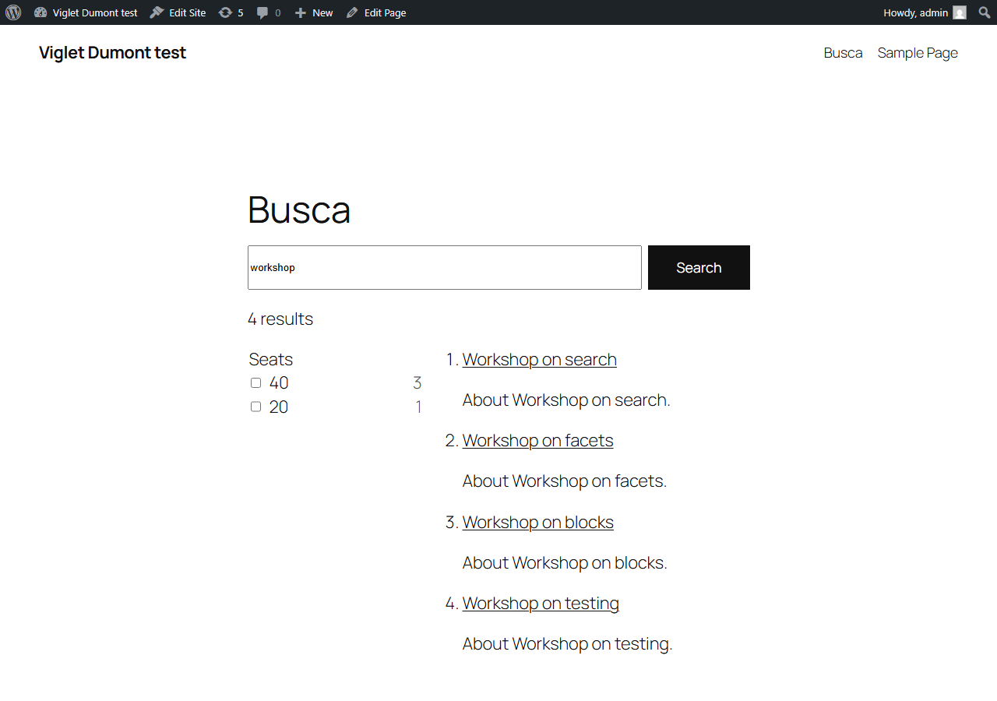Image resolution: width=997 pixels, height=701 pixels.
Task: Go to Sample Page in the navigation
Action: click(918, 53)
